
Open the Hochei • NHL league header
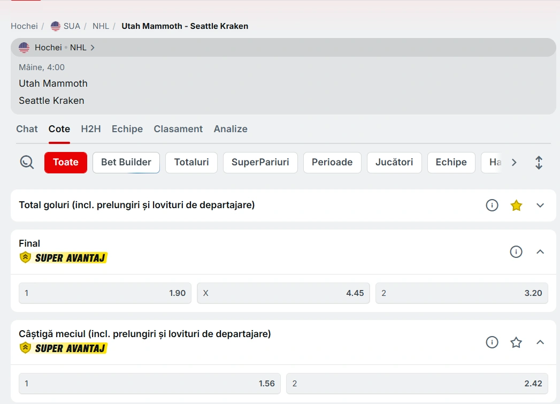tap(57, 48)
